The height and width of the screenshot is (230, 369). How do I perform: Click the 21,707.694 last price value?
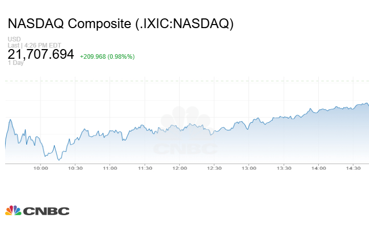41,54
